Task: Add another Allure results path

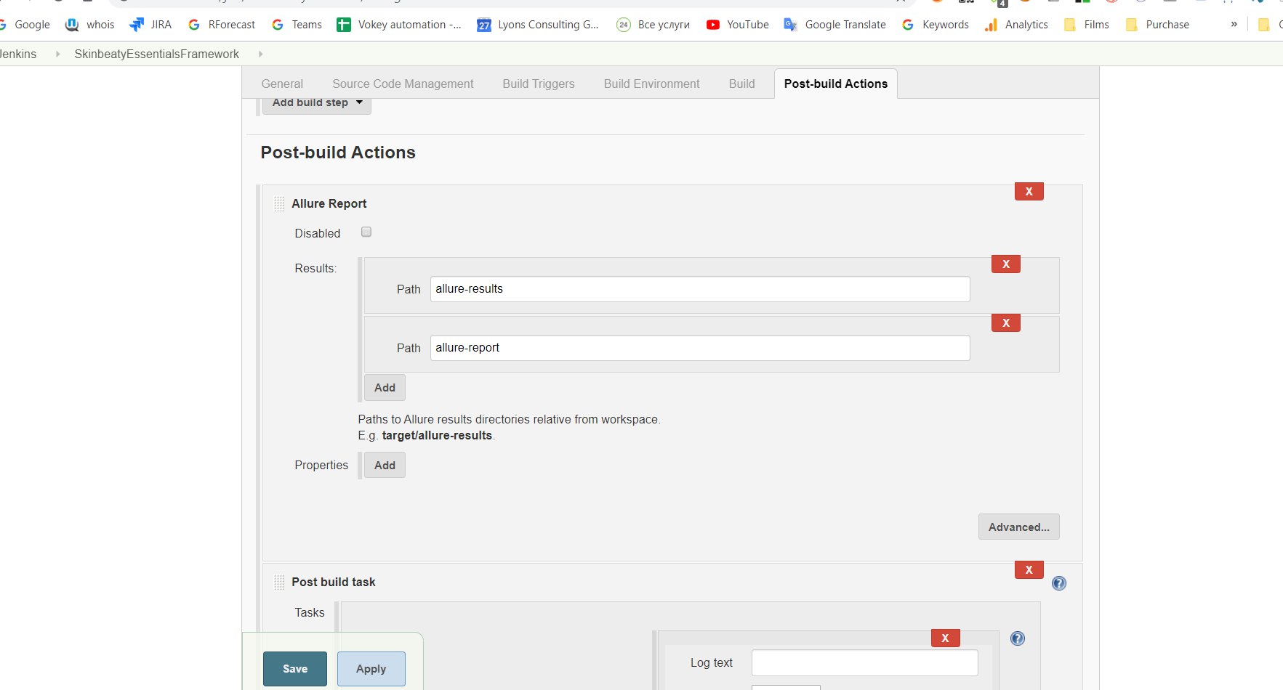Action: click(385, 388)
